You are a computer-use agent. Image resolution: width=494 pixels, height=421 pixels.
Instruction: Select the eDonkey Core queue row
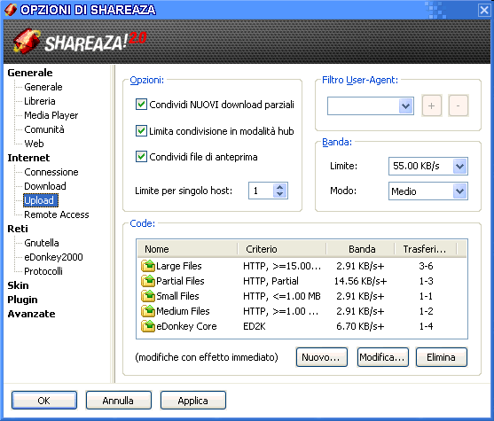[302, 326]
